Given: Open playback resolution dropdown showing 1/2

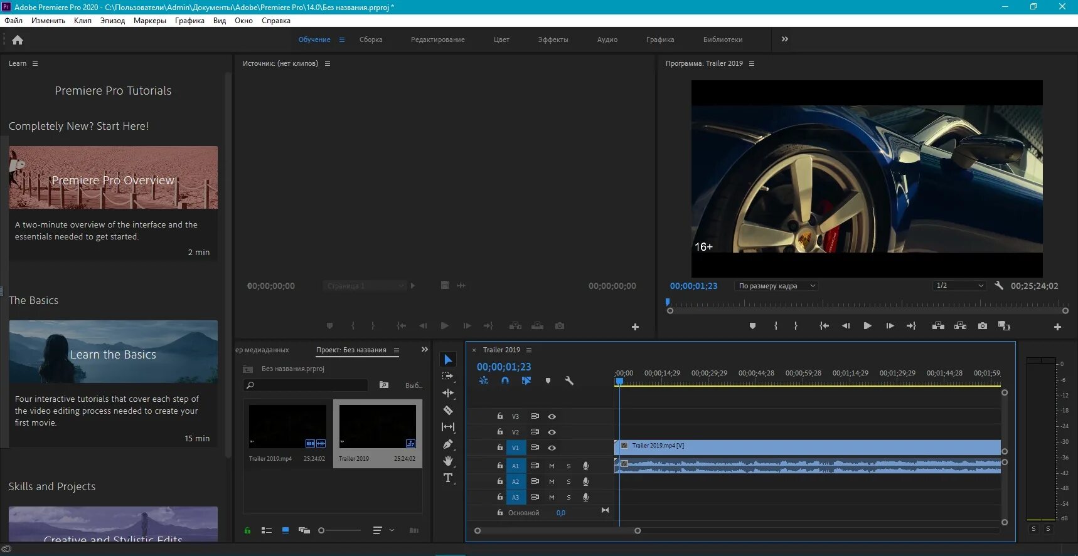Looking at the screenshot, I should coord(959,286).
